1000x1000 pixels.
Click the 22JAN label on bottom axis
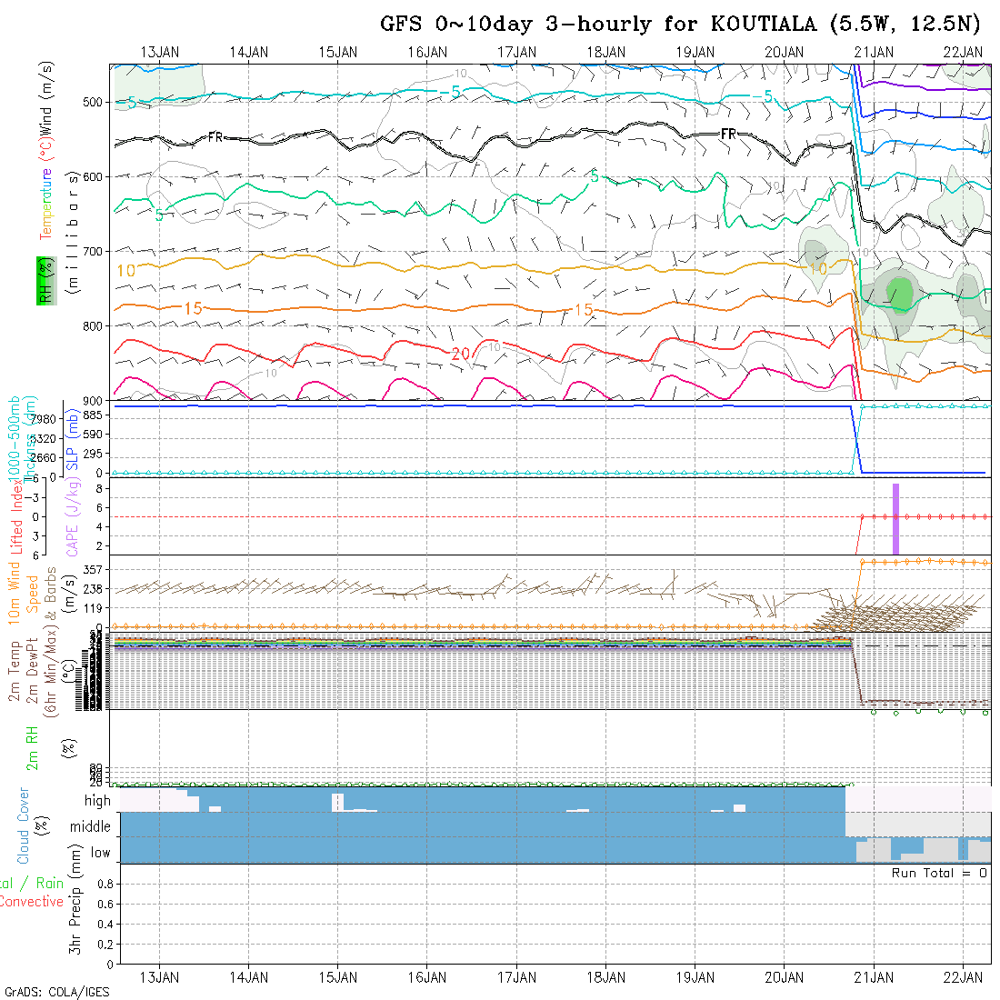tap(963, 977)
